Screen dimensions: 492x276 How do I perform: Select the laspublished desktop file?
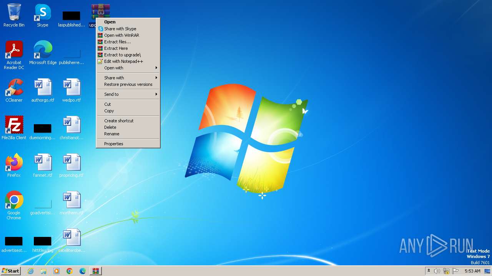pos(71,18)
